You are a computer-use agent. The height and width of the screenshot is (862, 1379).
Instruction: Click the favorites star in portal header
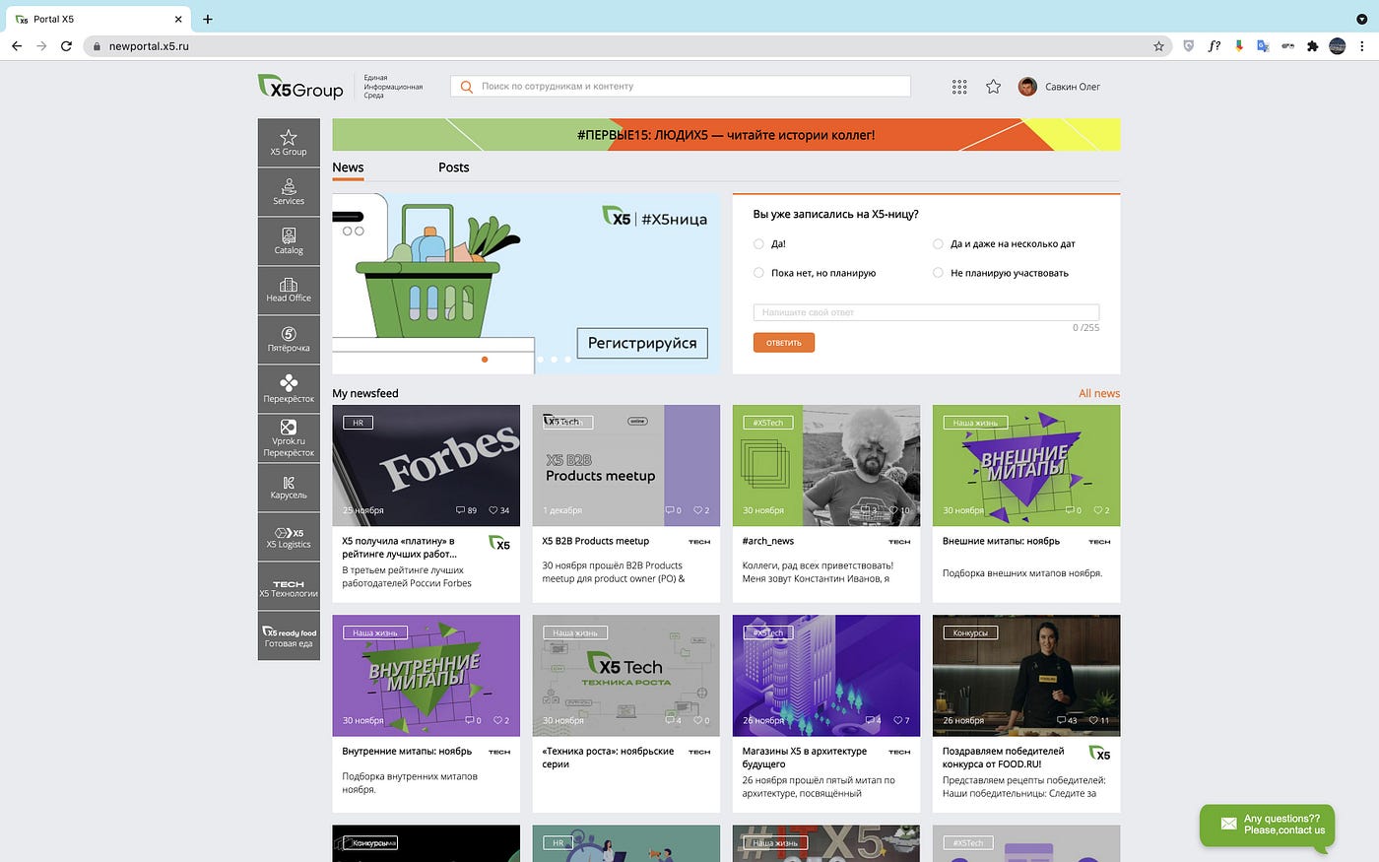[993, 87]
